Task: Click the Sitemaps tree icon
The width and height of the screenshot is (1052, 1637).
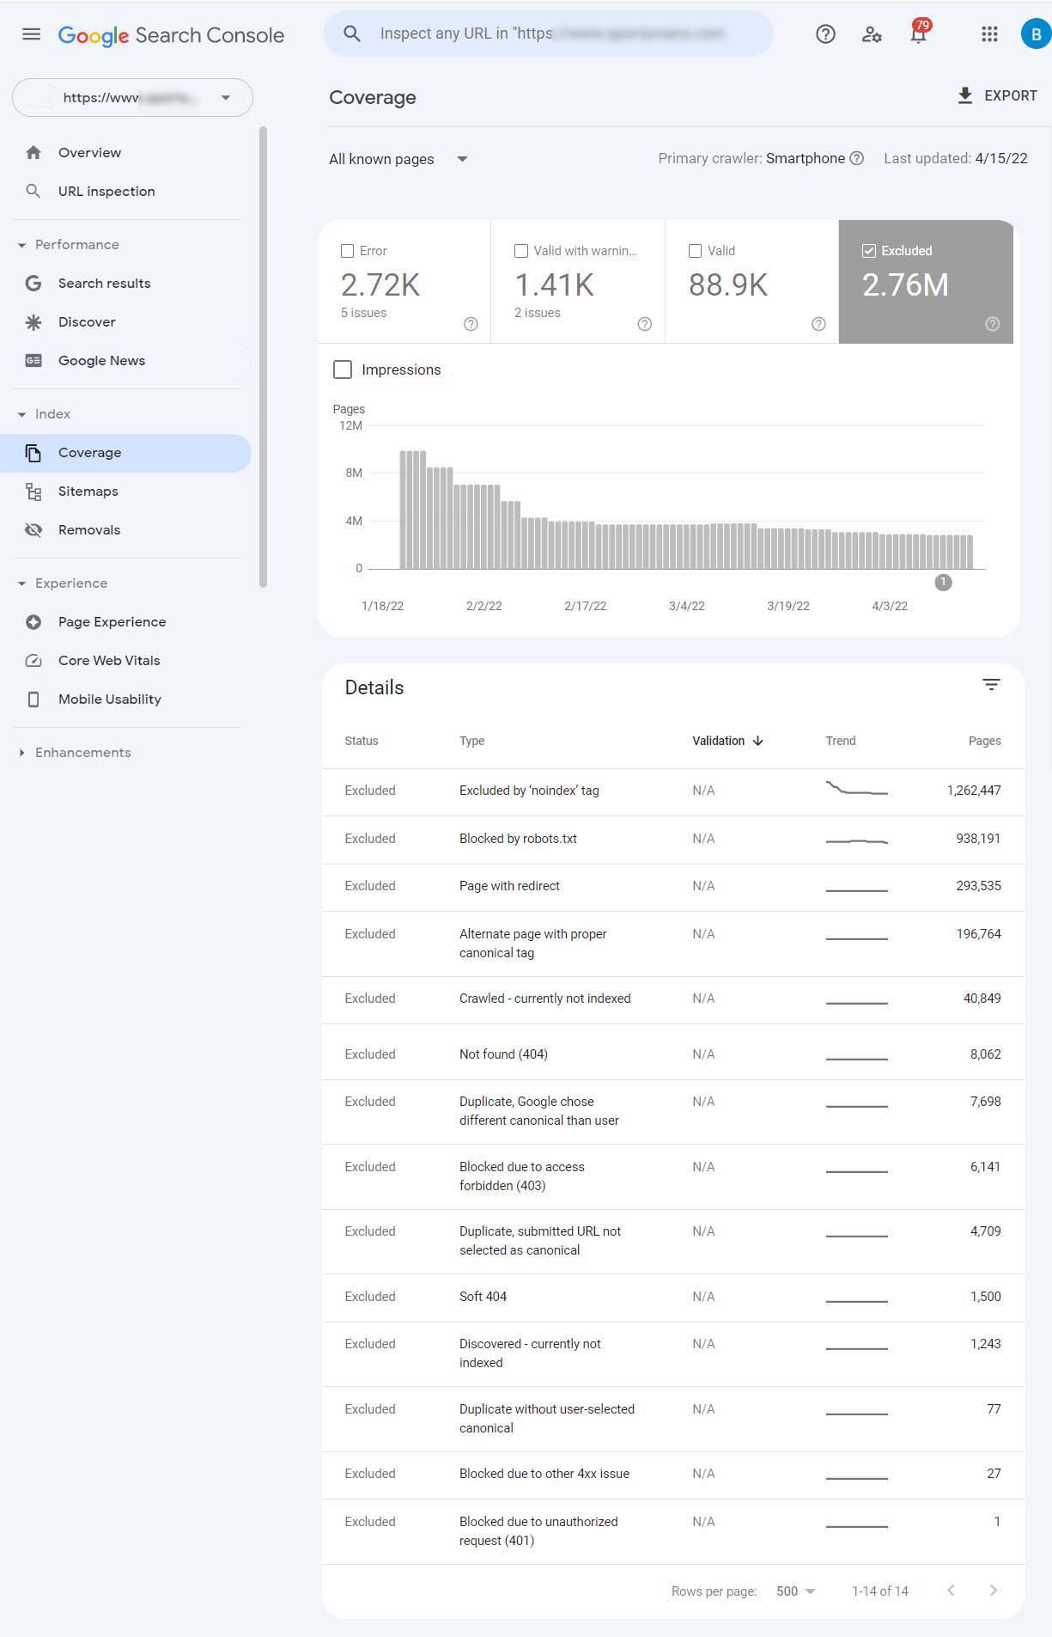Action: (x=33, y=492)
